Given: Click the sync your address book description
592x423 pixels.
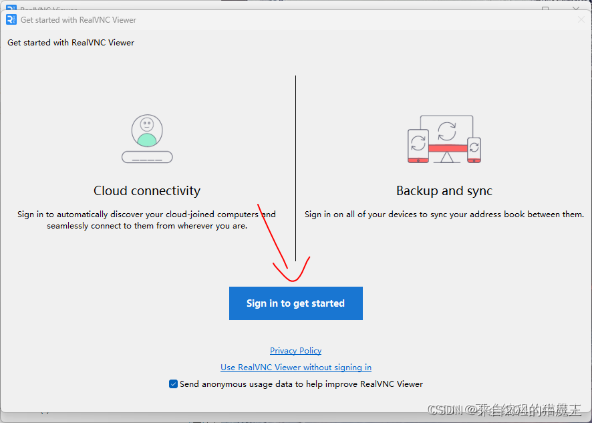Looking at the screenshot, I should [444, 214].
